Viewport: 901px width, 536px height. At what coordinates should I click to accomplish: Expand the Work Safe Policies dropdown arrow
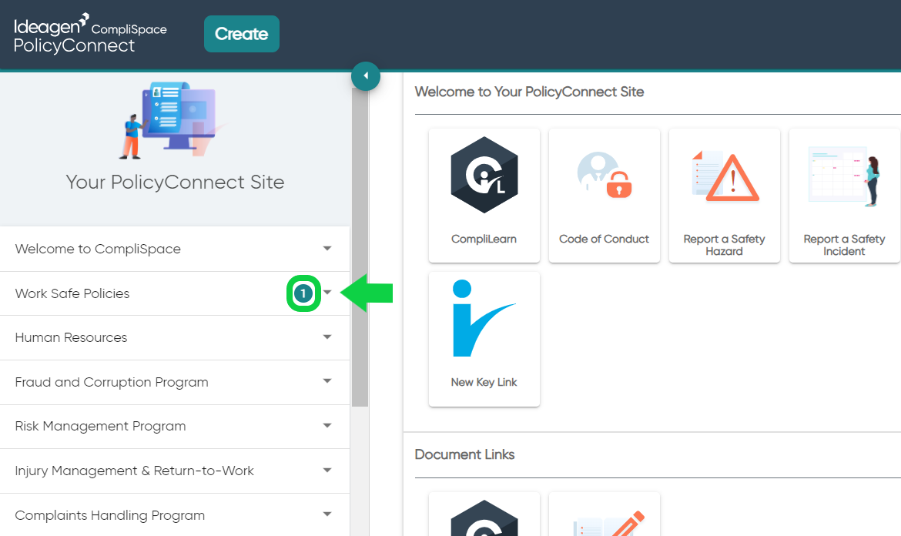pyautogui.click(x=327, y=293)
